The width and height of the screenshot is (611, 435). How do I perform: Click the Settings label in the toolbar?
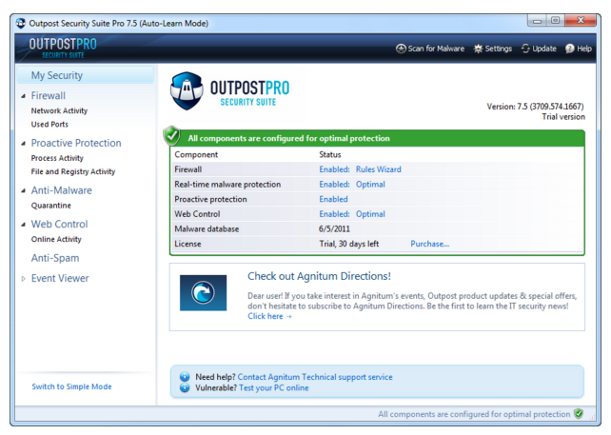pyautogui.click(x=499, y=49)
